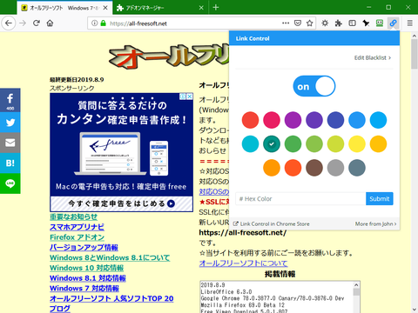The height and width of the screenshot is (313, 418).
Task: Select the light green color swatch
Action: (x=314, y=143)
